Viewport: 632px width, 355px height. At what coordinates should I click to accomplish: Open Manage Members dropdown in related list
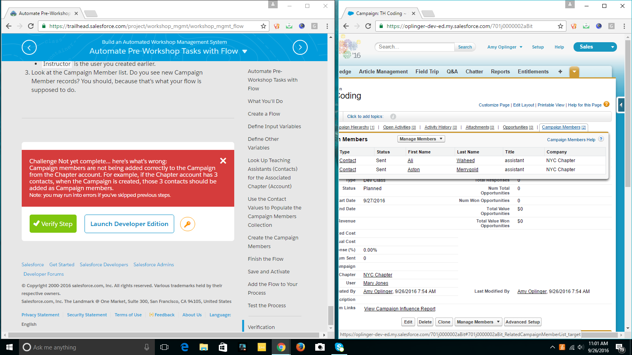(421, 139)
